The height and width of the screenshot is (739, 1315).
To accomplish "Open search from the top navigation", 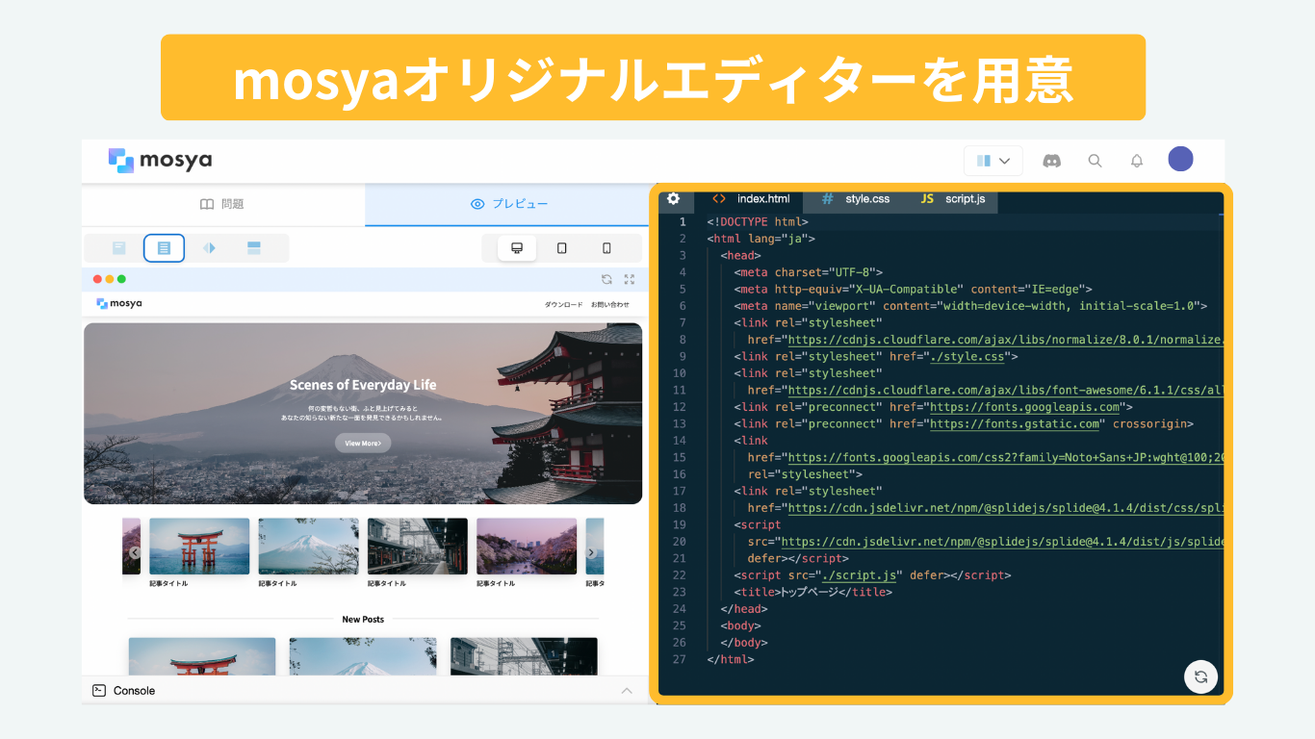I will [x=1095, y=161].
